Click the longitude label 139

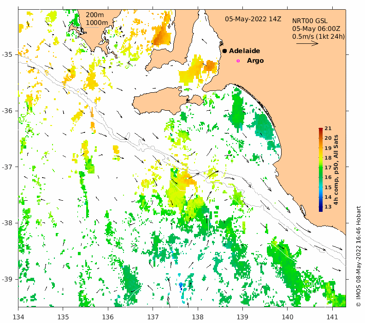(243, 317)
